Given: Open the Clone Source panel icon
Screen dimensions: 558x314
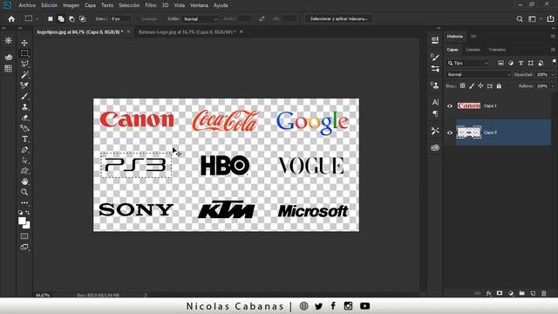Looking at the screenshot, I should coord(435,85).
